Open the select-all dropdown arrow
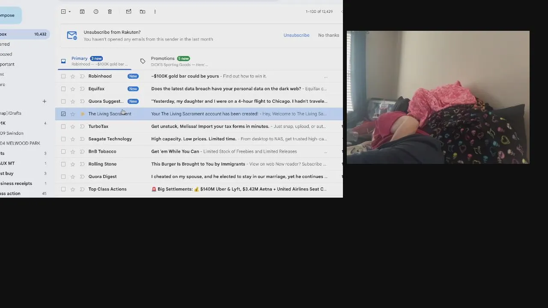The height and width of the screenshot is (308, 548). pyautogui.click(x=70, y=12)
